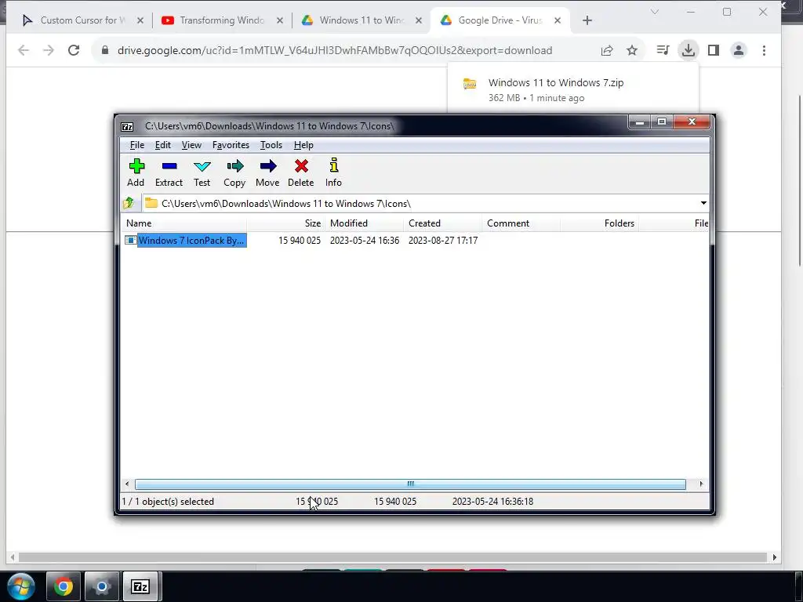Sort files by Name column
The image size is (803, 602).
pyautogui.click(x=183, y=223)
